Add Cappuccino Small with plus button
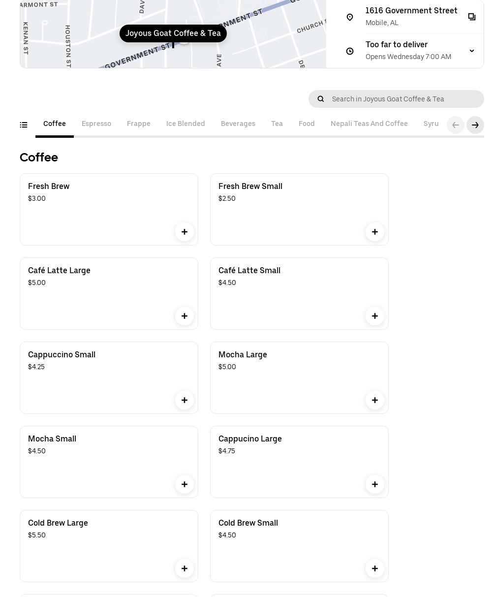Image resolution: width=494 pixels, height=597 pixels. 185,400
